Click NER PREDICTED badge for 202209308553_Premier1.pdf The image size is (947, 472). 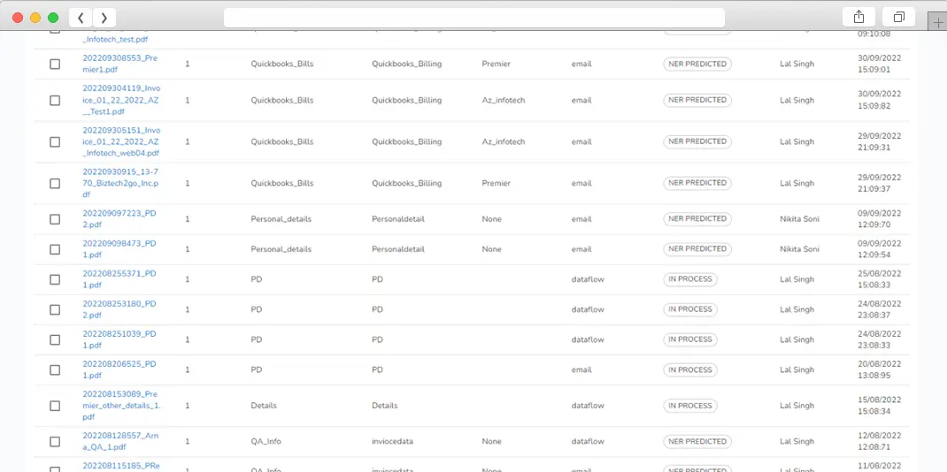tap(697, 65)
